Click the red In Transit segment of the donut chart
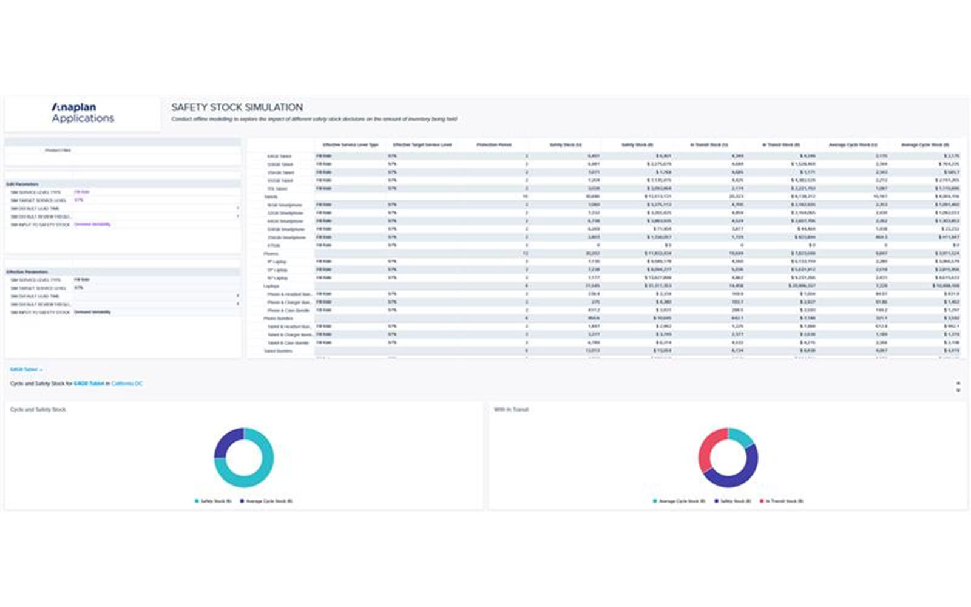The image size is (971, 607). pos(706,450)
